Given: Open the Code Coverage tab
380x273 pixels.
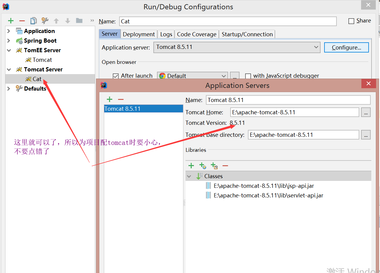Looking at the screenshot, I should click(197, 34).
